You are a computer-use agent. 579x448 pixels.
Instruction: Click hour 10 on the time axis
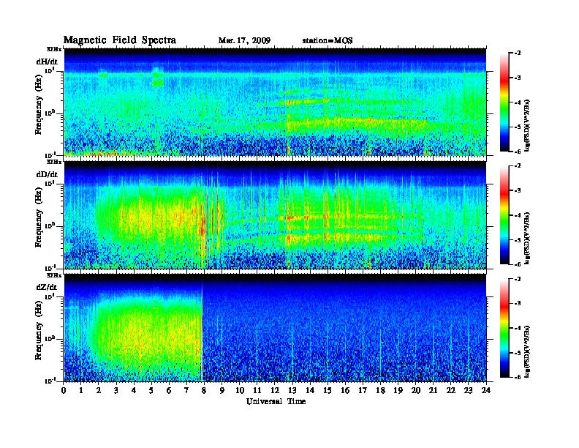tap(240, 391)
